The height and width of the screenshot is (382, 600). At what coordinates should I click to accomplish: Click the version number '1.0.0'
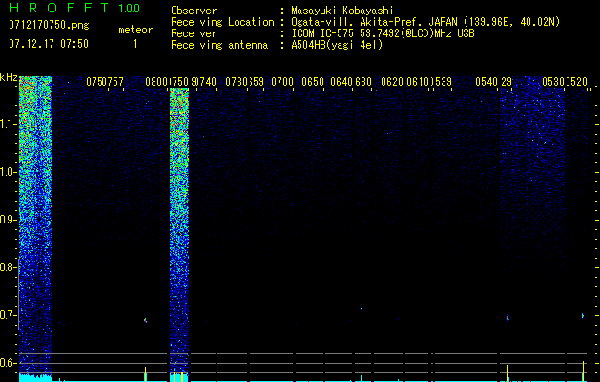(x=130, y=9)
